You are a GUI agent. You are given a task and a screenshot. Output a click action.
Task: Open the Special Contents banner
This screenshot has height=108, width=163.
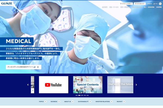(x=88, y=85)
